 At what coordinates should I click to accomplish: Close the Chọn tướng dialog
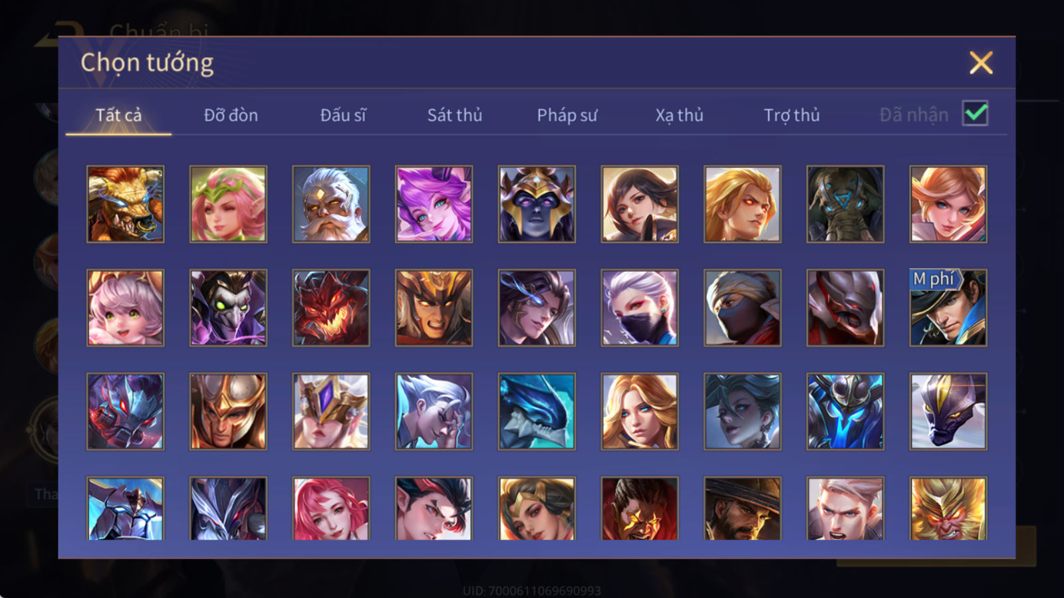[981, 62]
